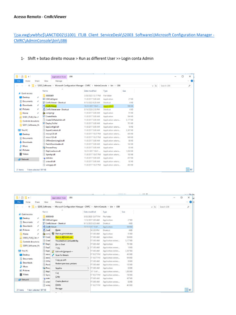Click the ProcessProxy icon in upper Explorer file list
Image resolution: width=236 pixels, height=315 pixels.
pos(44,148)
